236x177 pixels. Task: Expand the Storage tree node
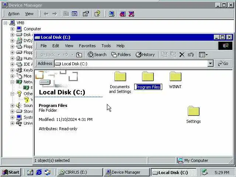tap(12, 111)
